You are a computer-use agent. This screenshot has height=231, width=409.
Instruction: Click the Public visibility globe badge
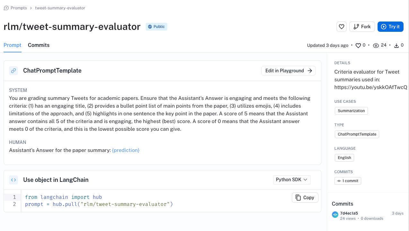[156, 27]
